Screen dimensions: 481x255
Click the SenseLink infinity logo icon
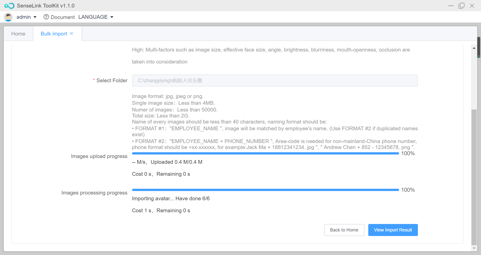(x=9, y=6)
